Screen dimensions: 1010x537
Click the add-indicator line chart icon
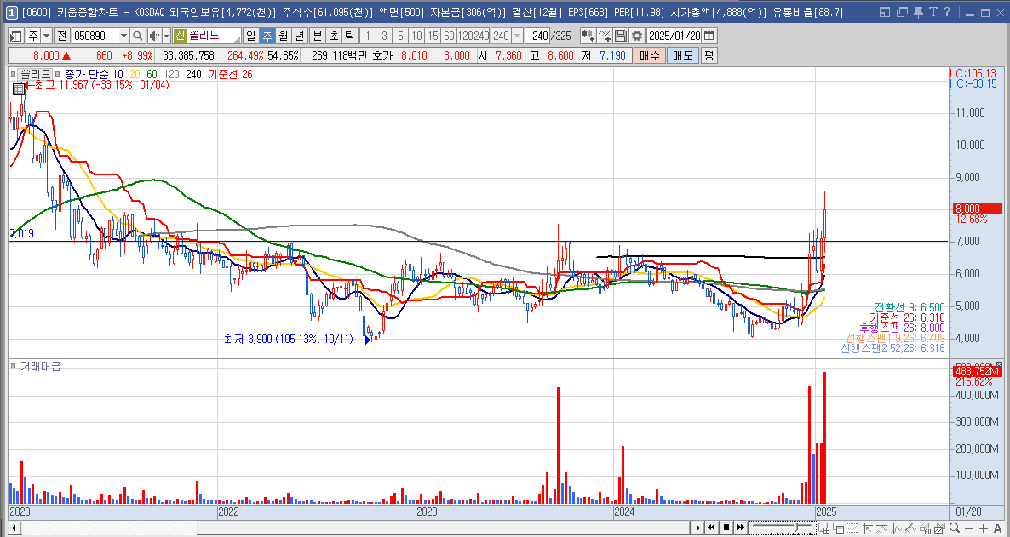[604, 36]
